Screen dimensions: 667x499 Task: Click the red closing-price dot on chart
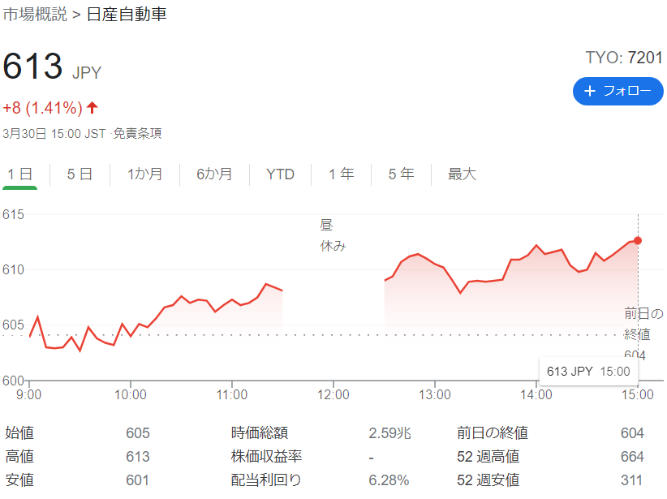click(637, 241)
